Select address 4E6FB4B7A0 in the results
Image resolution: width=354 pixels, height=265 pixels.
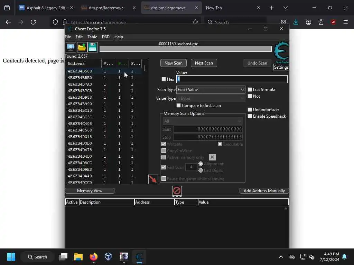point(104,84)
